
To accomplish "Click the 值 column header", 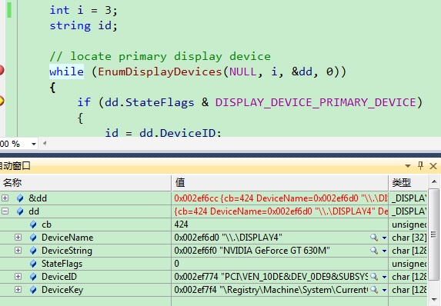I will [x=280, y=183].
